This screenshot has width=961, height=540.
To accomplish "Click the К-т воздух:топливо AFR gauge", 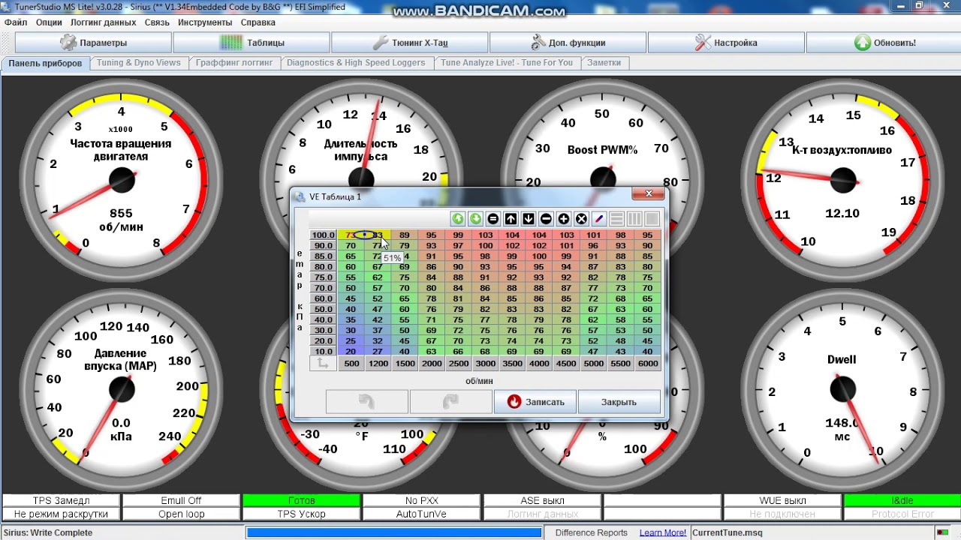I will point(842,180).
